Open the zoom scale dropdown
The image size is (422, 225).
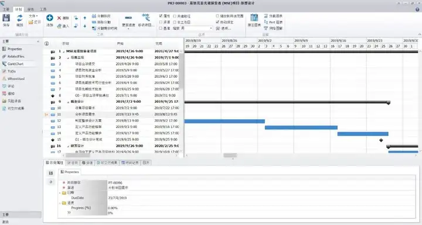tap(196, 28)
